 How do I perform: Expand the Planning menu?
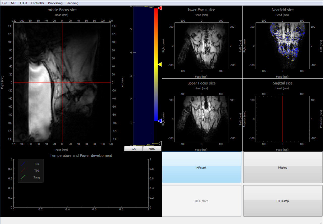(72, 3)
